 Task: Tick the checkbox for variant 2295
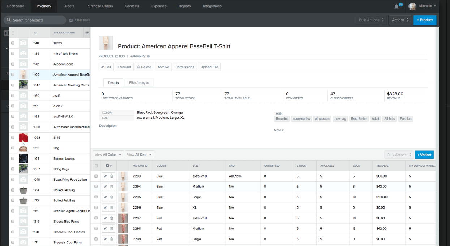(96, 197)
